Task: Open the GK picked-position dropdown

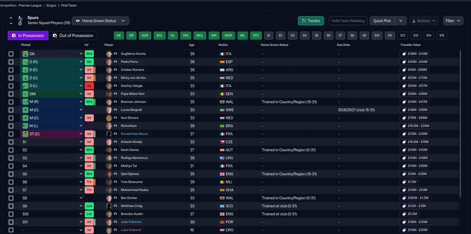Action: click(x=52, y=54)
